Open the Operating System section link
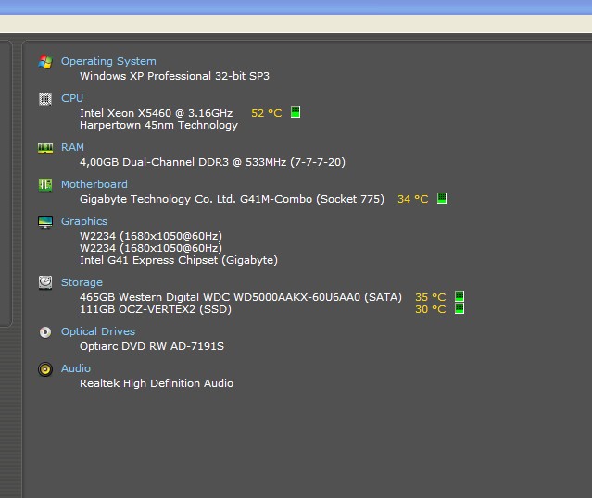This screenshot has width=592, height=498. tap(108, 61)
